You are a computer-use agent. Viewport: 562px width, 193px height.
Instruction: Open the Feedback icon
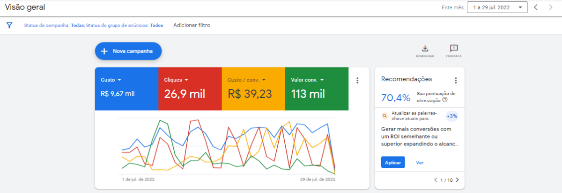click(453, 48)
